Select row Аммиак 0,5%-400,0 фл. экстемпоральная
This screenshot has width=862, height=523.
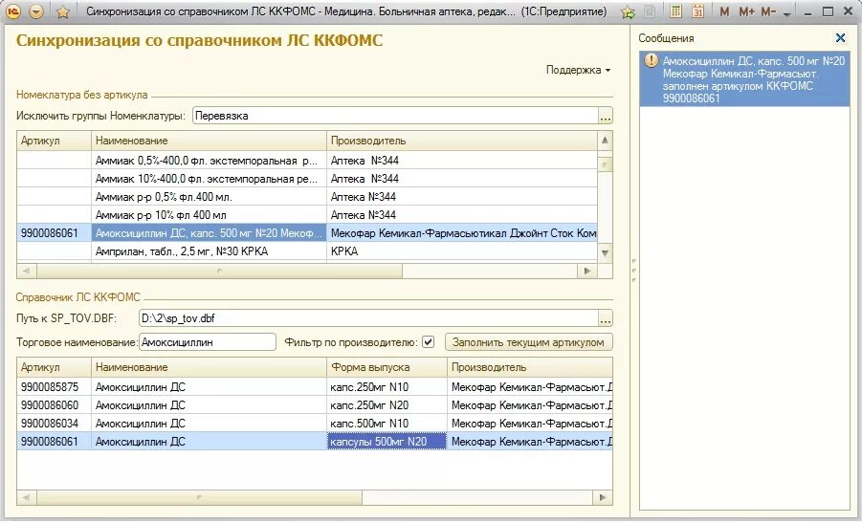(x=307, y=161)
